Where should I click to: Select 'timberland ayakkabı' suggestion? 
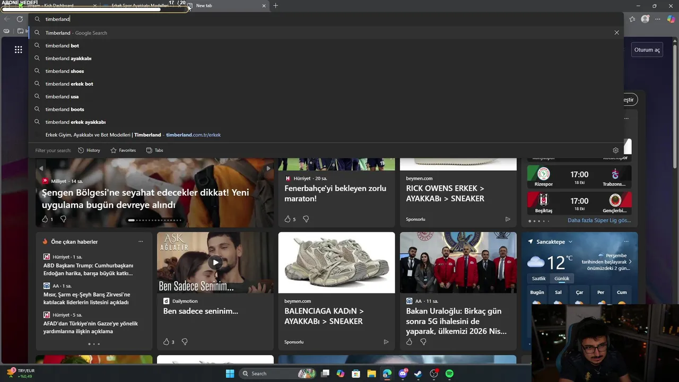[x=326, y=58]
